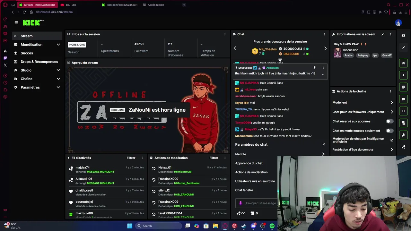Click Filtrer in Fil d'activités panel
Viewport: 411px width, 231px height.
(131, 158)
